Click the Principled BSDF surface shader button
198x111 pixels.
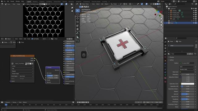tap(187, 63)
